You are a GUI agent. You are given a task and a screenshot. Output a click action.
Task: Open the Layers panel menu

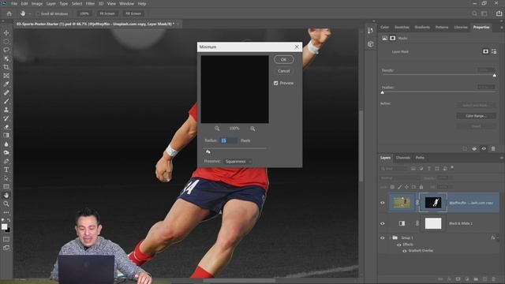coord(501,158)
